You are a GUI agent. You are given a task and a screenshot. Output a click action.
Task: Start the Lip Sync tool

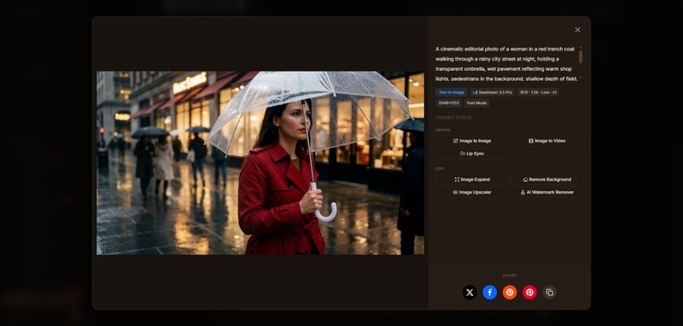click(x=472, y=154)
